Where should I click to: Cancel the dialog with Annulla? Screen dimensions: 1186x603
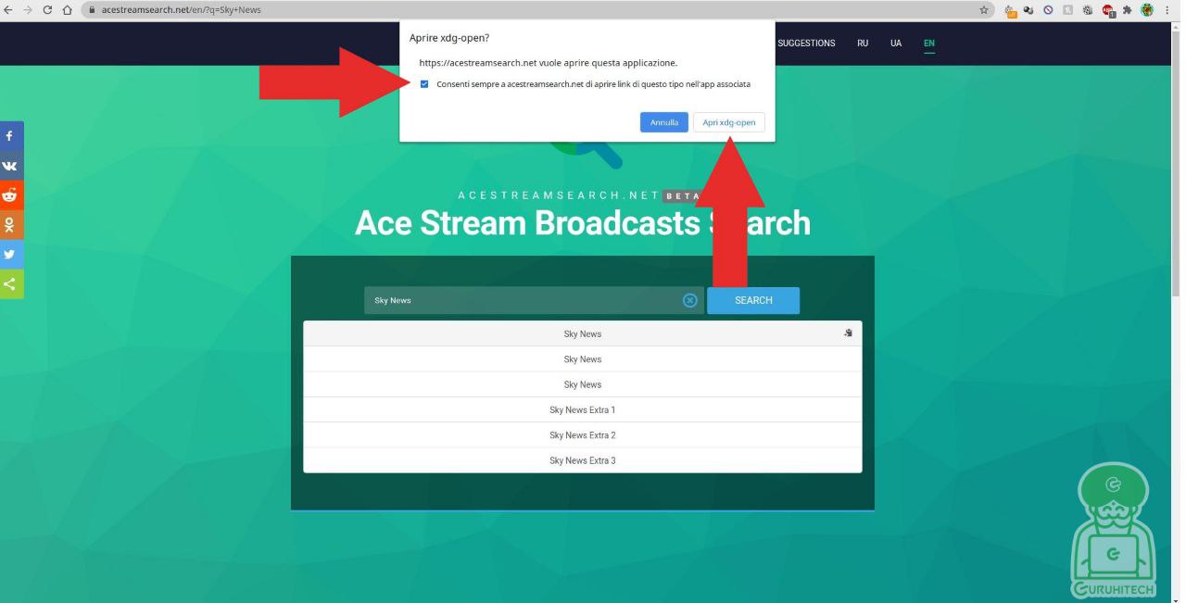663,121
